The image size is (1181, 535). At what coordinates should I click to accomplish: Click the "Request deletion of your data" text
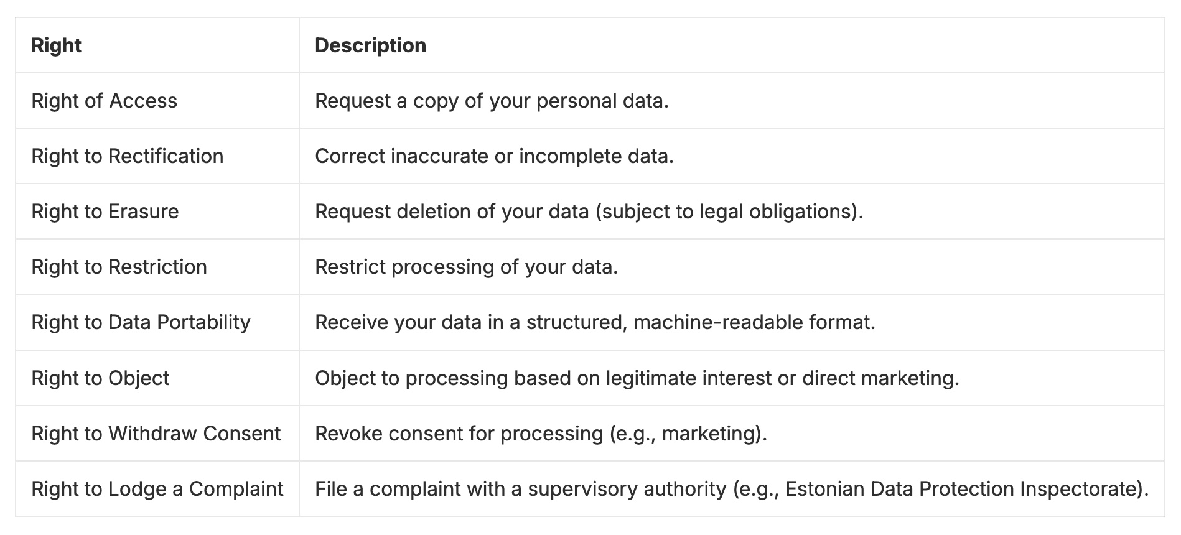coord(452,212)
